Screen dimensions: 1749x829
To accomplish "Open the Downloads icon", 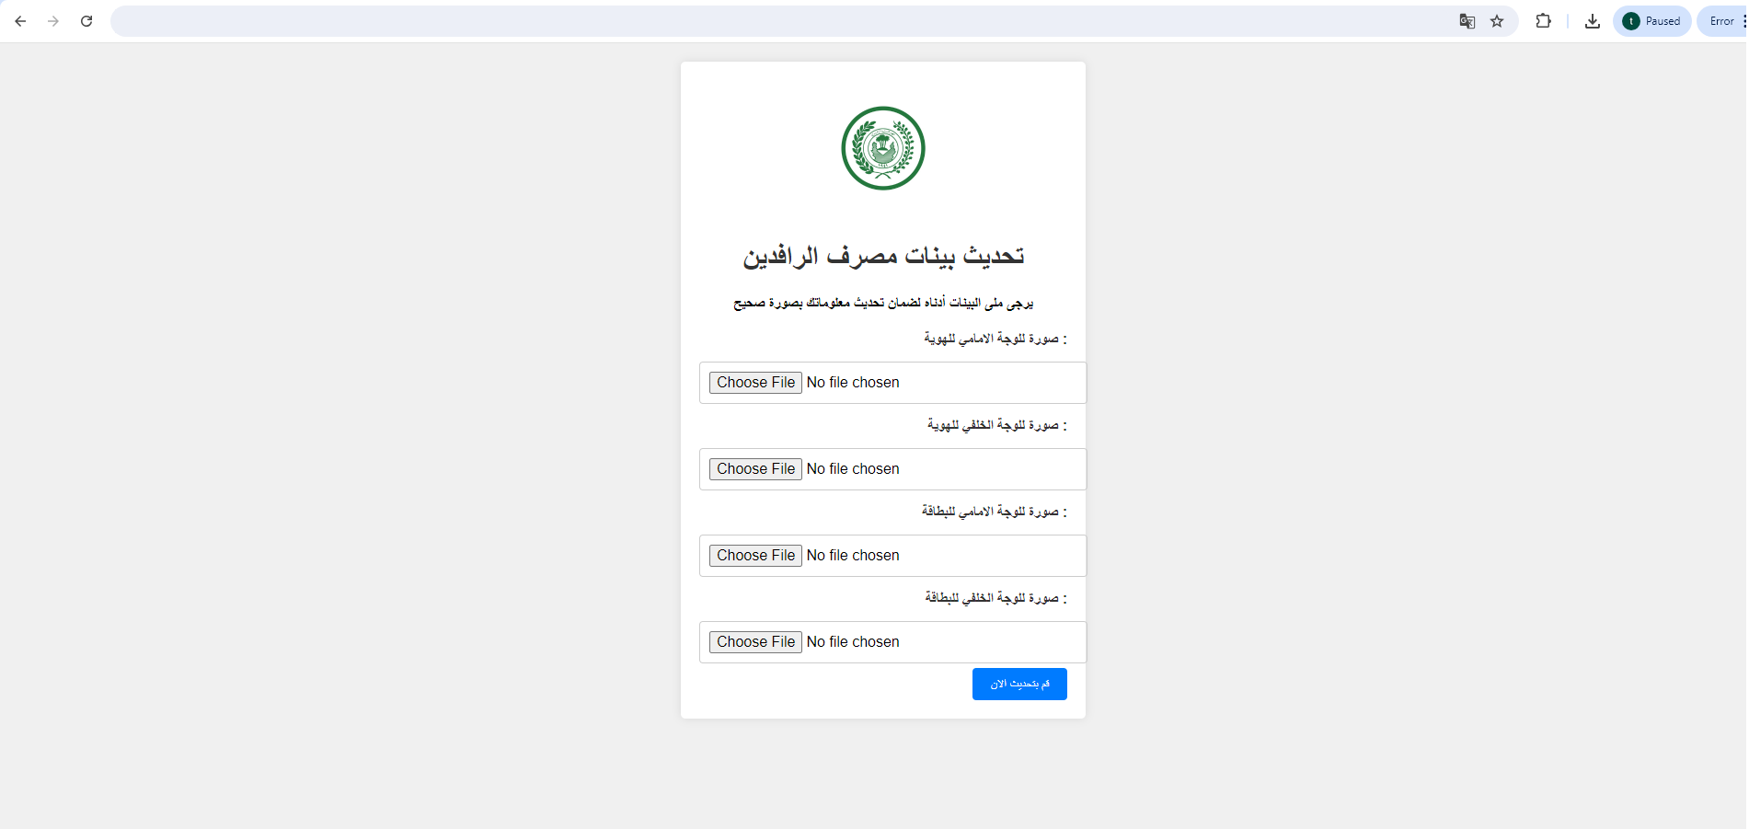I will tap(1593, 21).
